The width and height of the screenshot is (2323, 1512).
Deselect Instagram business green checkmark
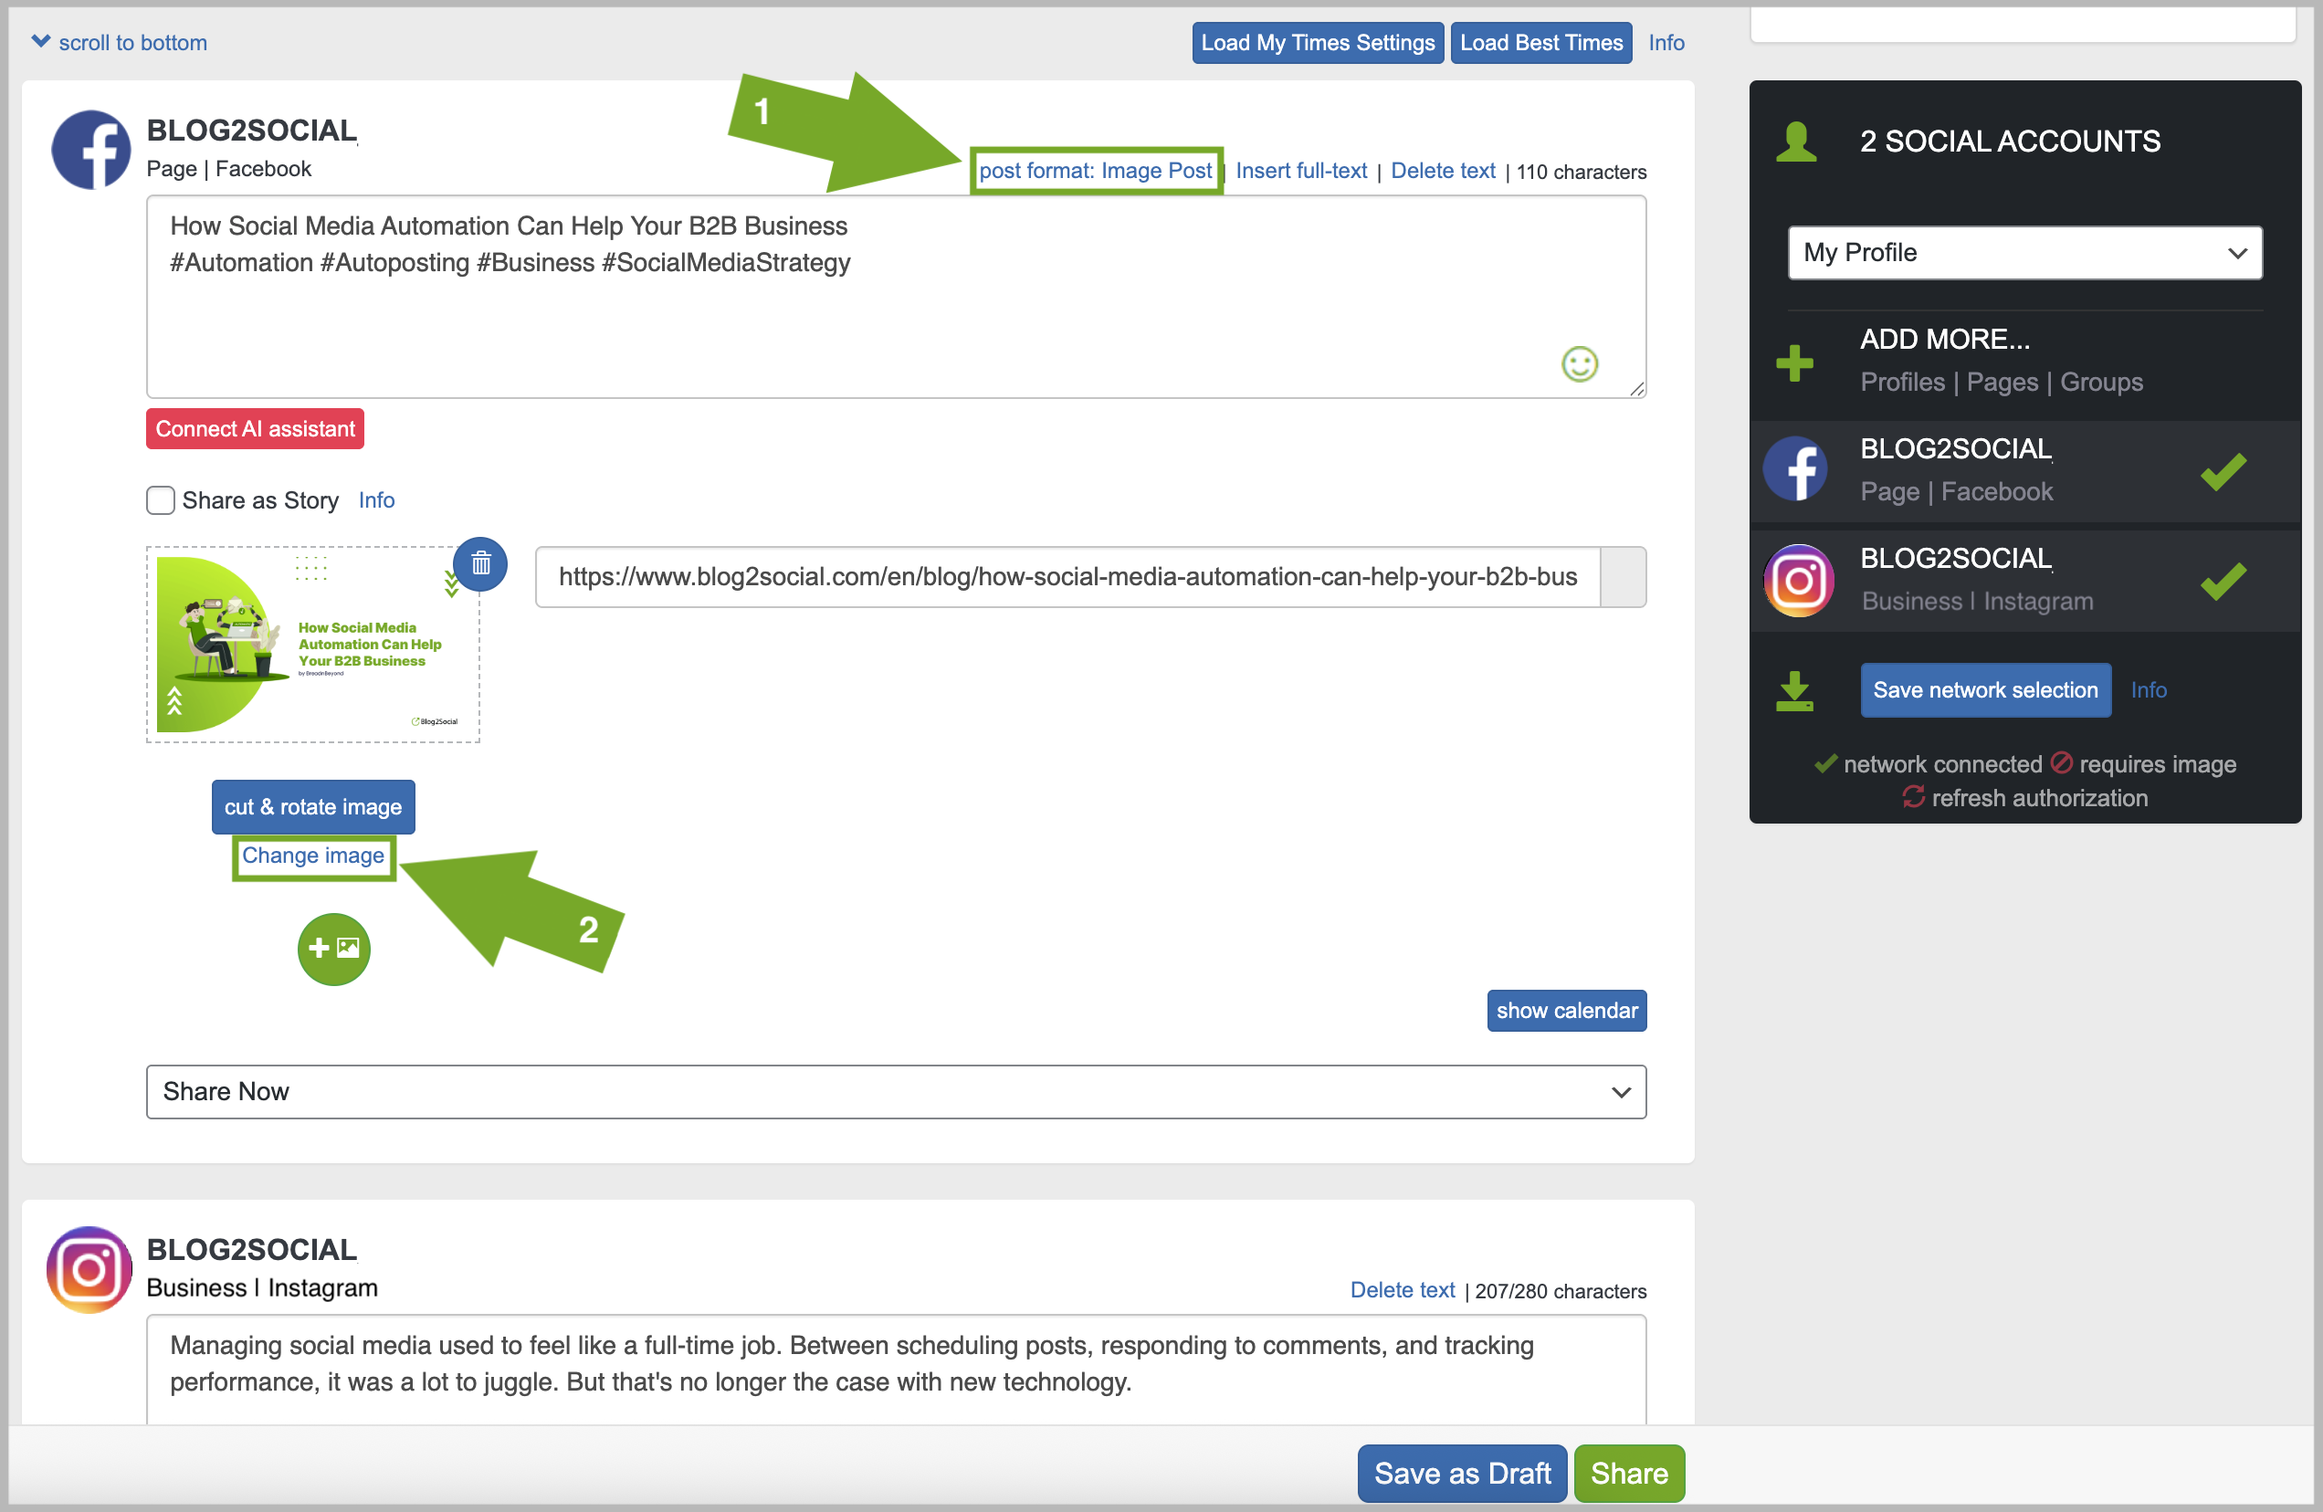click(x=2223, y=581)
